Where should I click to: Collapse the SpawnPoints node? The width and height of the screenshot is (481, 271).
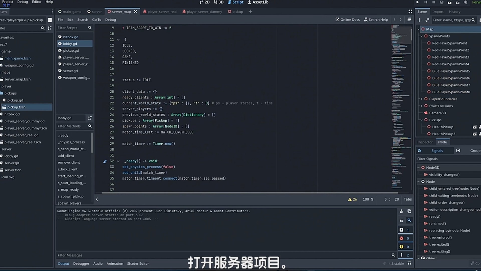pos(421,36)
